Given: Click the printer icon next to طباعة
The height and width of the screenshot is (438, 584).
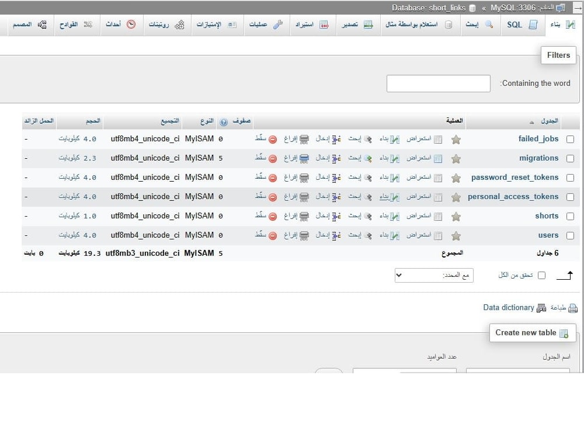Looking at the screenshot, I should pyautogui.click(x=573, y=308).
